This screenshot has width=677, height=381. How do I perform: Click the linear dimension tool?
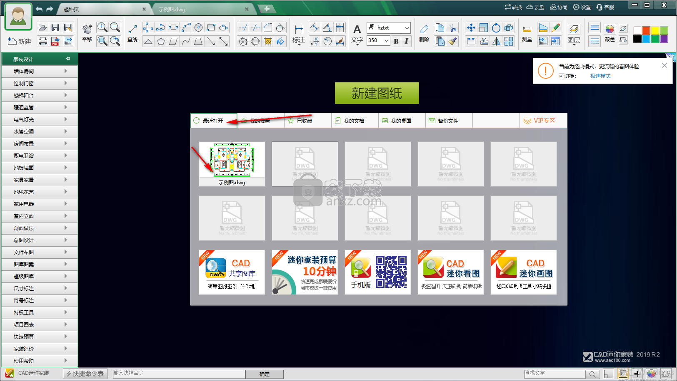coord(299,29)
